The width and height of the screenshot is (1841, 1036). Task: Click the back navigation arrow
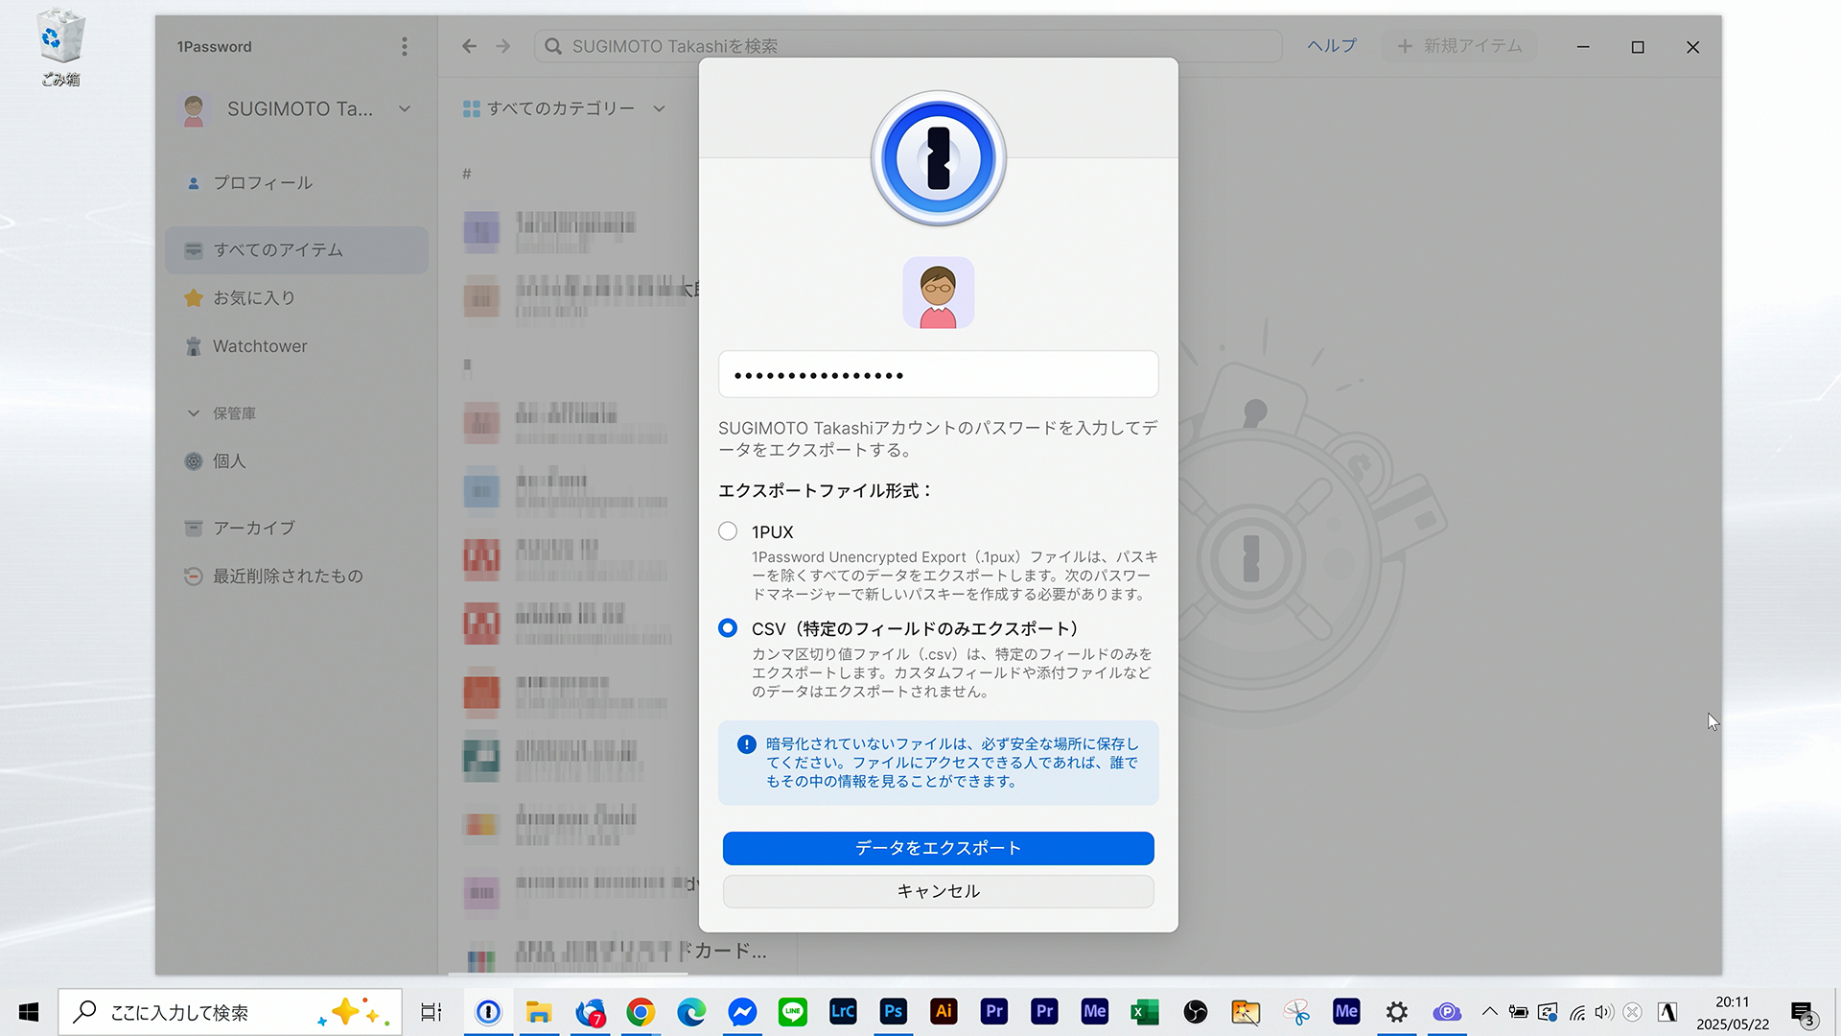[469, 46]
